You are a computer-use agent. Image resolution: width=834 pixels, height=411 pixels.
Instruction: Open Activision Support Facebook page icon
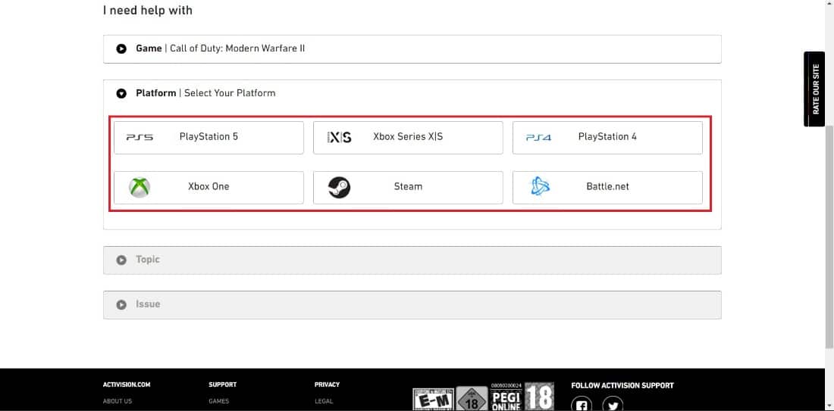click(582, 405)
